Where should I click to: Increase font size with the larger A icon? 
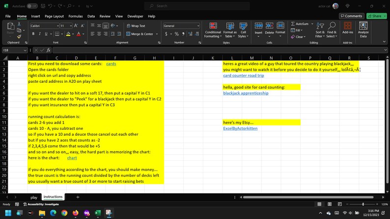coord(76,26)
